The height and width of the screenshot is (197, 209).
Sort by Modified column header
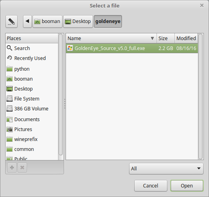pos(186,39)
